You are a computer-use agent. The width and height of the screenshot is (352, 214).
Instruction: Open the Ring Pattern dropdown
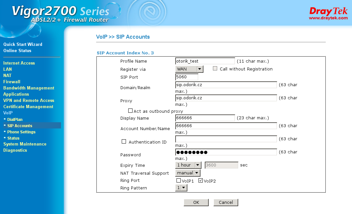point(181,188)
